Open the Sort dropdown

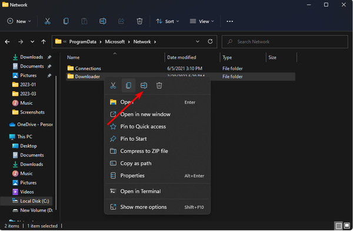tap(168, 21)
